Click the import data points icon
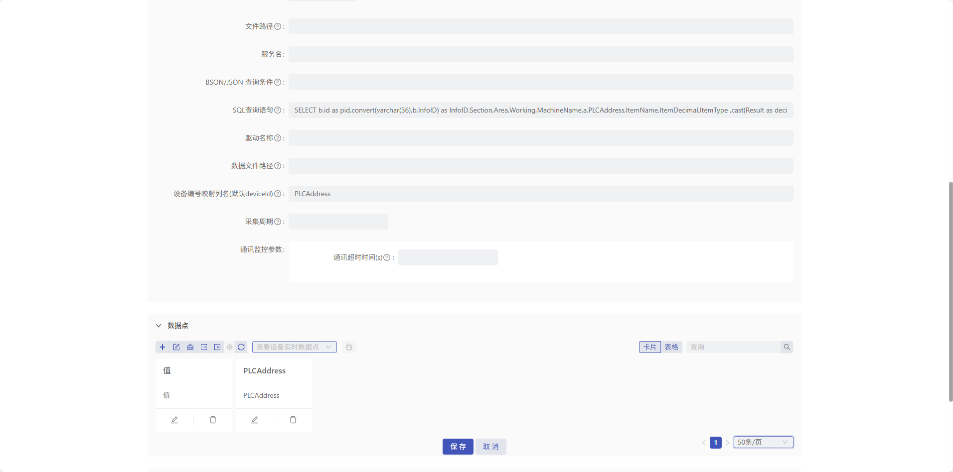Image resolution: width=953 pixels, height=472 pixels. (217, 347)
